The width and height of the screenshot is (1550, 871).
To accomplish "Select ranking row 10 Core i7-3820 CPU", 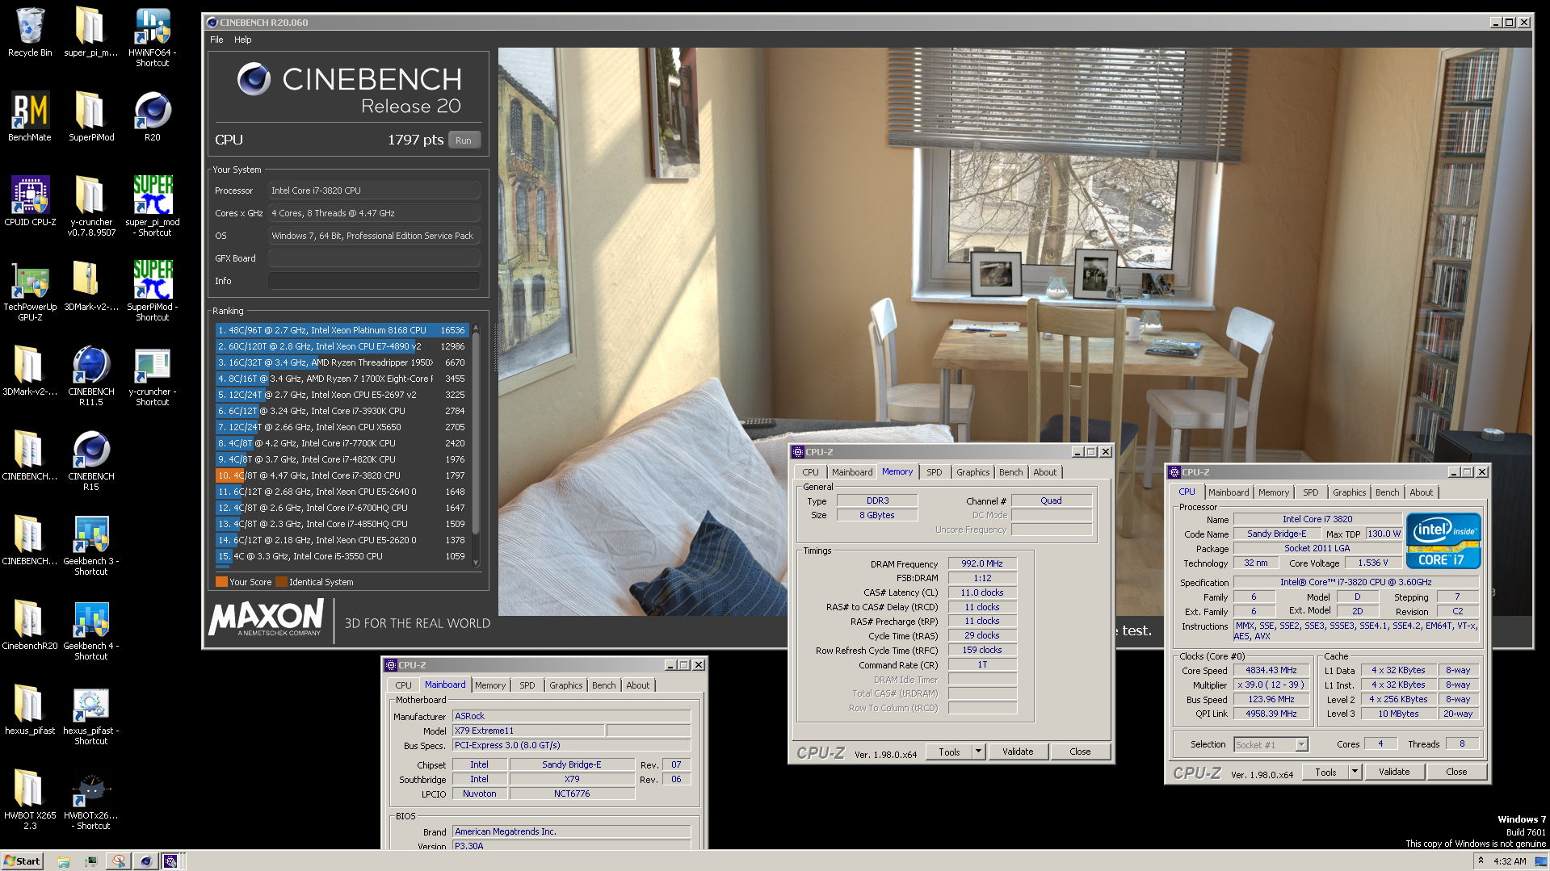I will [x=342, y=475].
